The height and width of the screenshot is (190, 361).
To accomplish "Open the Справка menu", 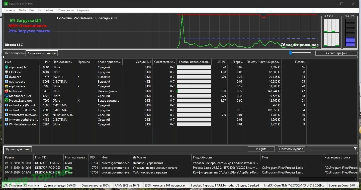I will pos(83,10).
